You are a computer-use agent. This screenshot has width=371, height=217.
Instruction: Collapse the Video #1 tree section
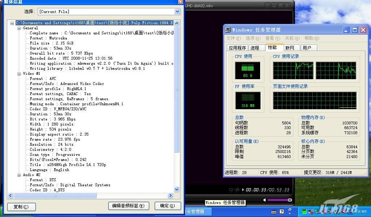19,74
